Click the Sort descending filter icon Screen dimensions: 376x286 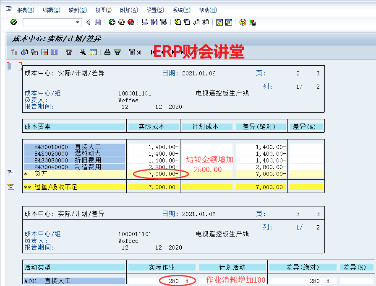pos(117,52)
